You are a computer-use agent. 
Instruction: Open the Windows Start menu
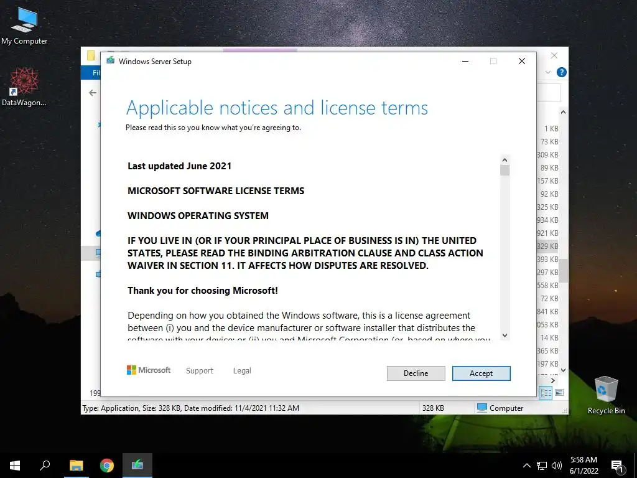pos(15,466)
